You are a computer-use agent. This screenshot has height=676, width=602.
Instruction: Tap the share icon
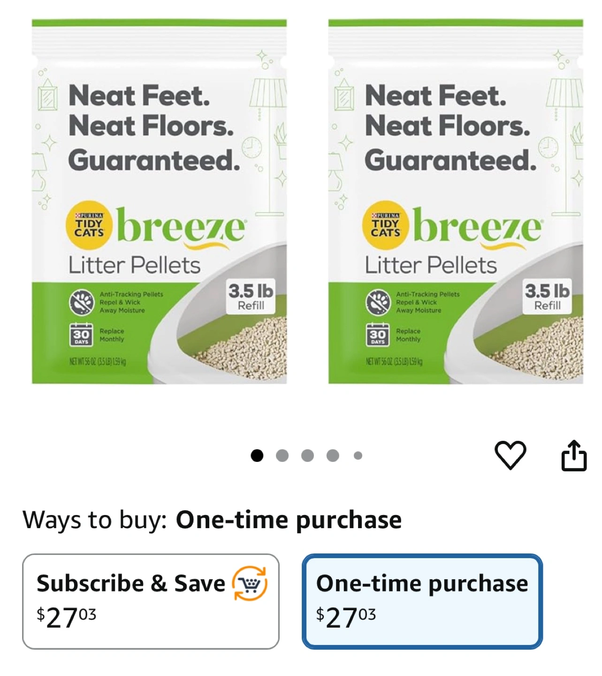coord(574,455)
